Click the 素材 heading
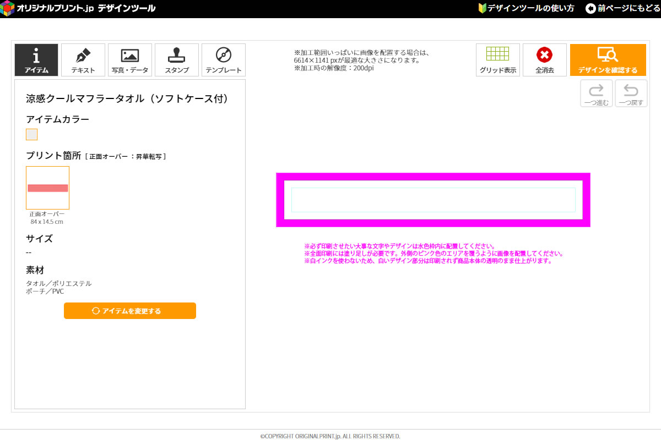 [x=35, y=270]
